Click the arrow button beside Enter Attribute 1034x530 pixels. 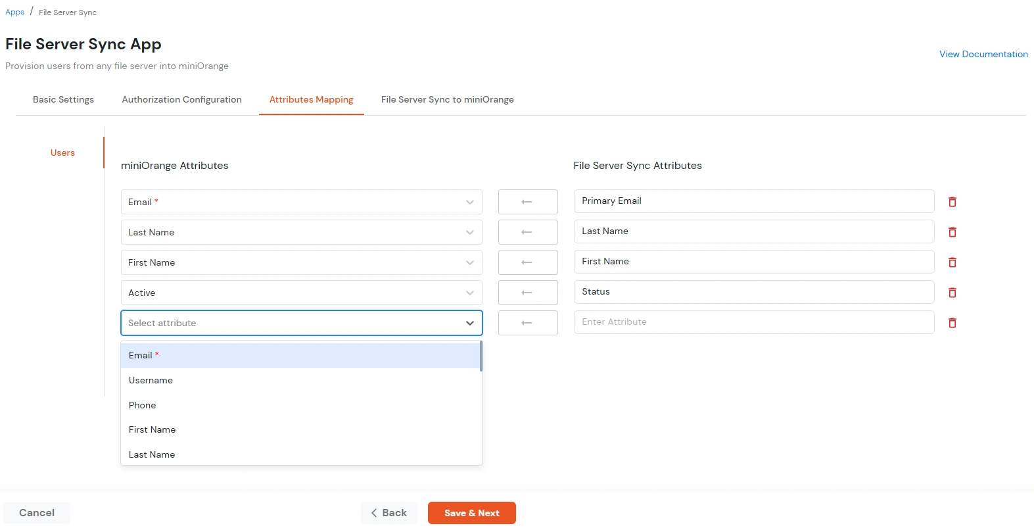pyautogui.click(x=528, y=323)
